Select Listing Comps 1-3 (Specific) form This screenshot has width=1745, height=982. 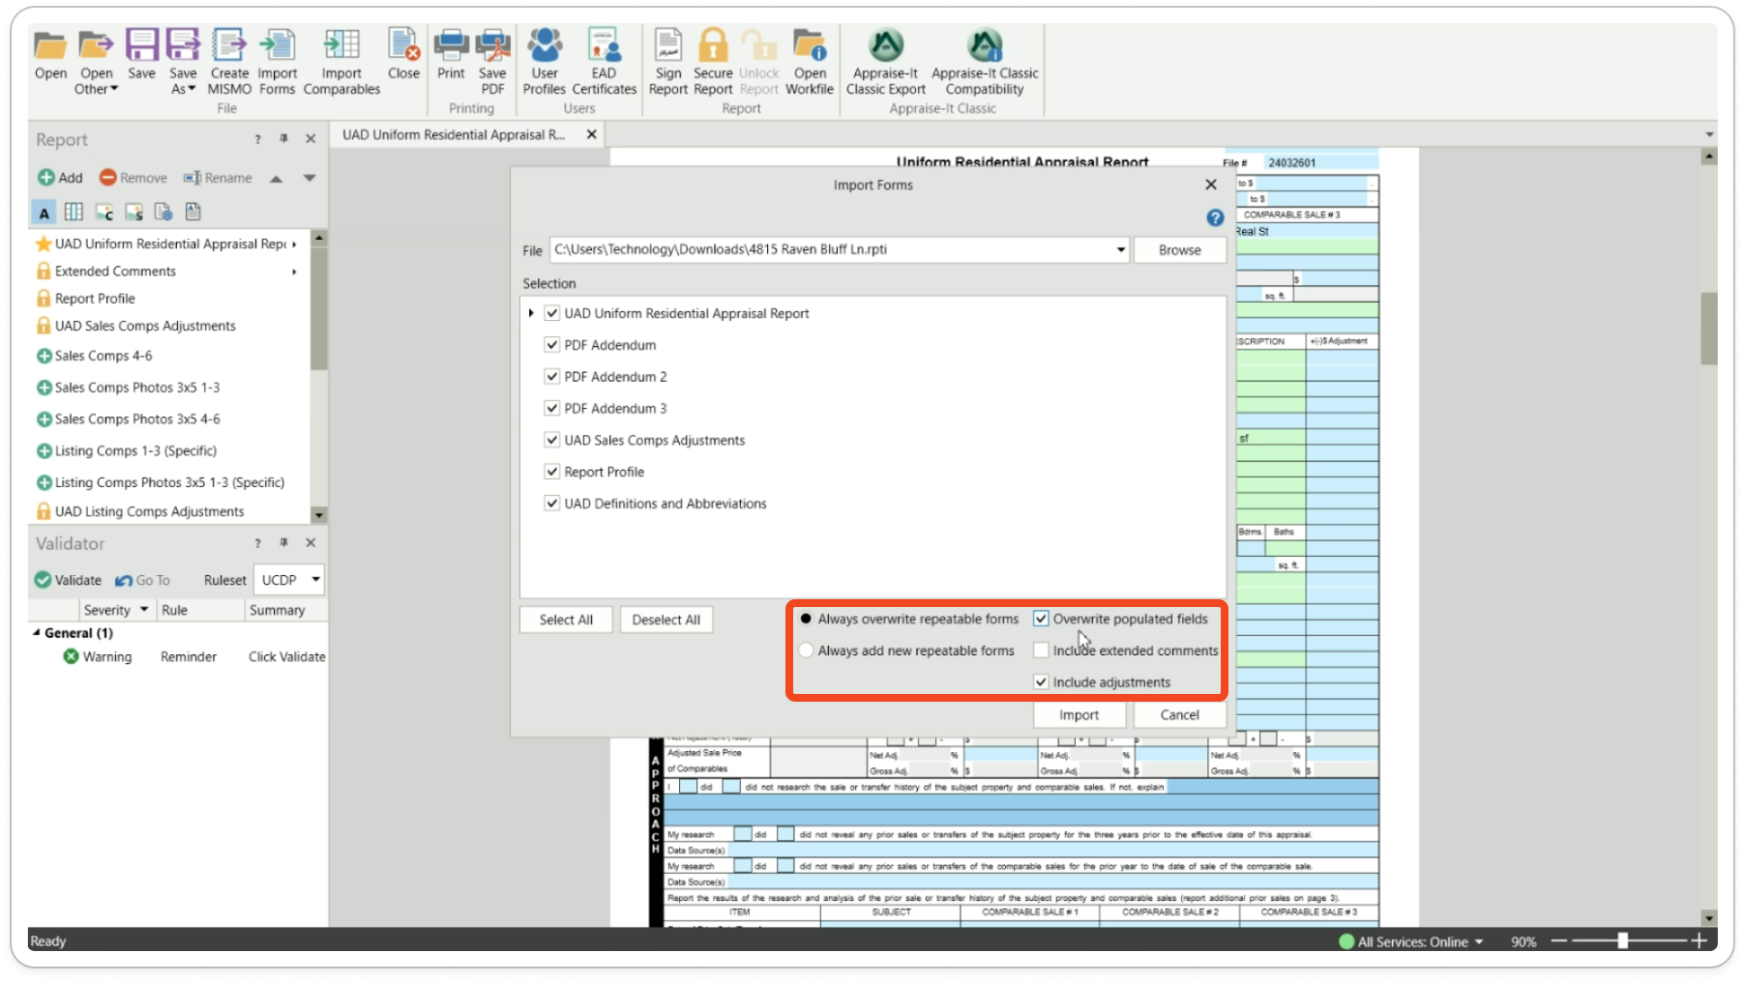135,450
